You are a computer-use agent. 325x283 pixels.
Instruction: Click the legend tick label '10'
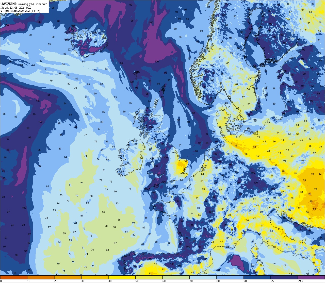tap(29, 281)
